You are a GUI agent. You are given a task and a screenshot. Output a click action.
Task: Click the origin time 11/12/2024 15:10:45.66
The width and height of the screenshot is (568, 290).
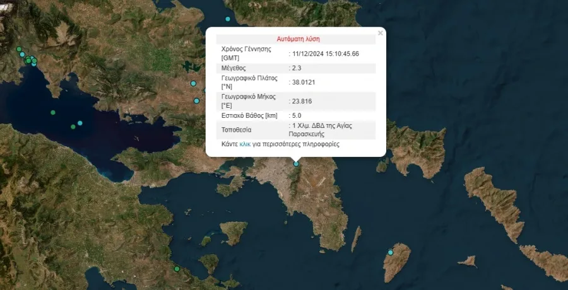coord(325,54)
